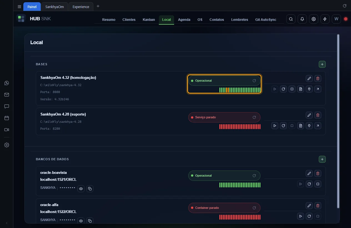351x228 pixels.
Task: Restart SankhyaOm 4.28 service
Action: pyautogui.click(x=283, y=126)
